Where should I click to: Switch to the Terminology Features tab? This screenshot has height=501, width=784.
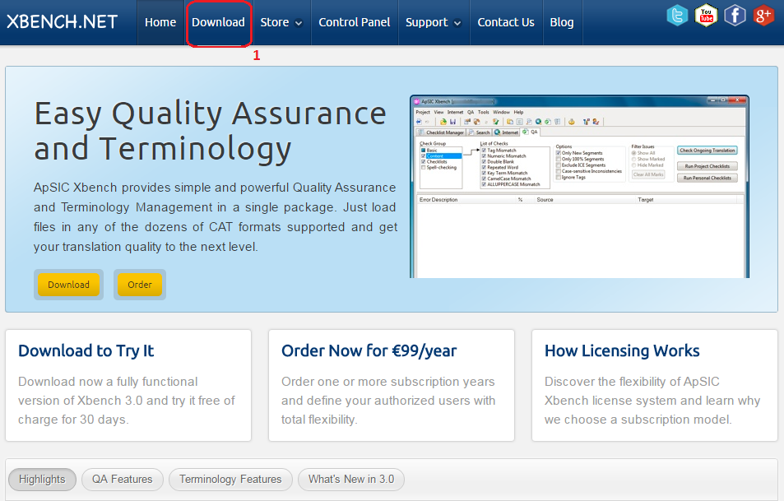click(230, 480)
